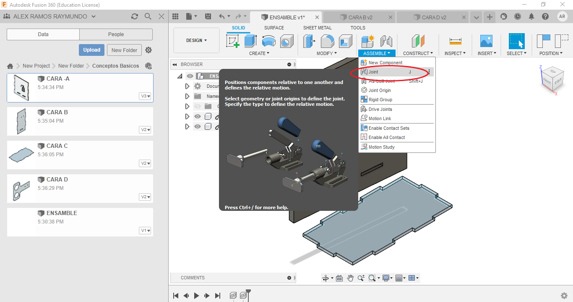Collapse the ENSAMBLE root node in browser
573x302 pixels.
click(x=180, y=76)
